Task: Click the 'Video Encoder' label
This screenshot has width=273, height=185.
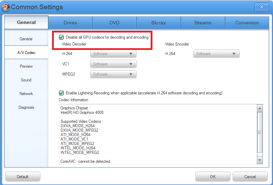Action: (x=177, y=44)
